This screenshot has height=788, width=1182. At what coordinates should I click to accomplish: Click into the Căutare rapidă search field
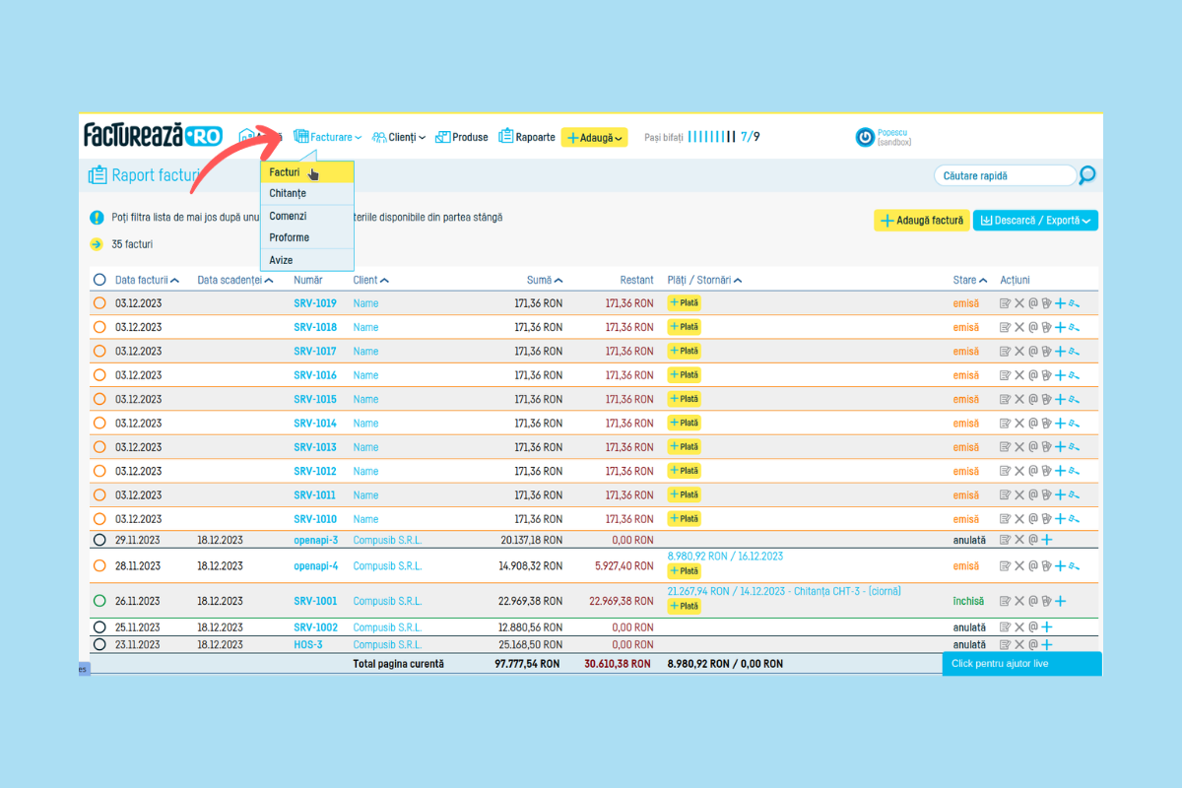(x=1005, y=175)
